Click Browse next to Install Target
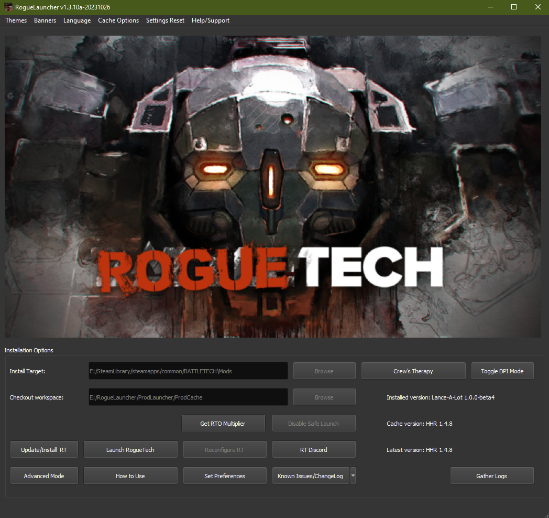This screenshot has width=549, height=518. 324,371
